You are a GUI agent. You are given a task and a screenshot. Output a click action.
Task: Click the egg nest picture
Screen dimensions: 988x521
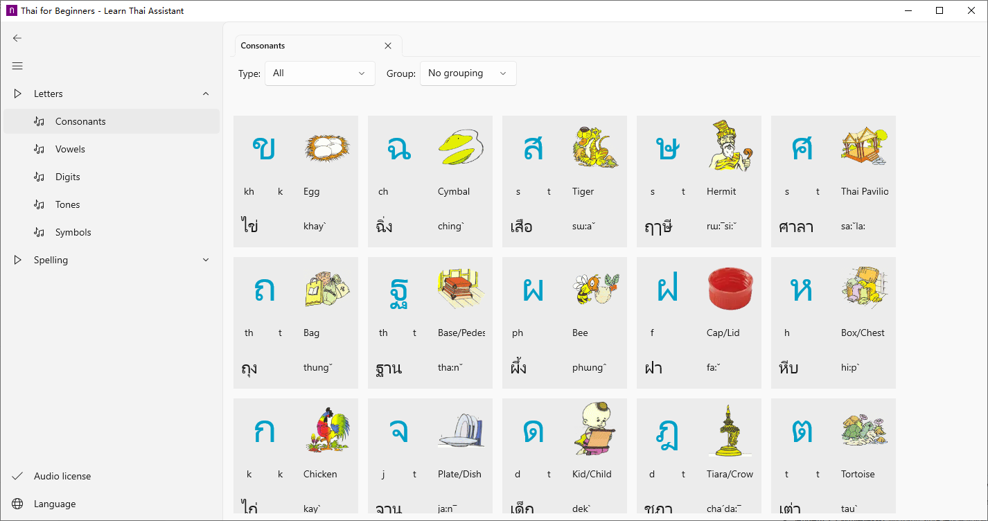[x=328, y=148]
